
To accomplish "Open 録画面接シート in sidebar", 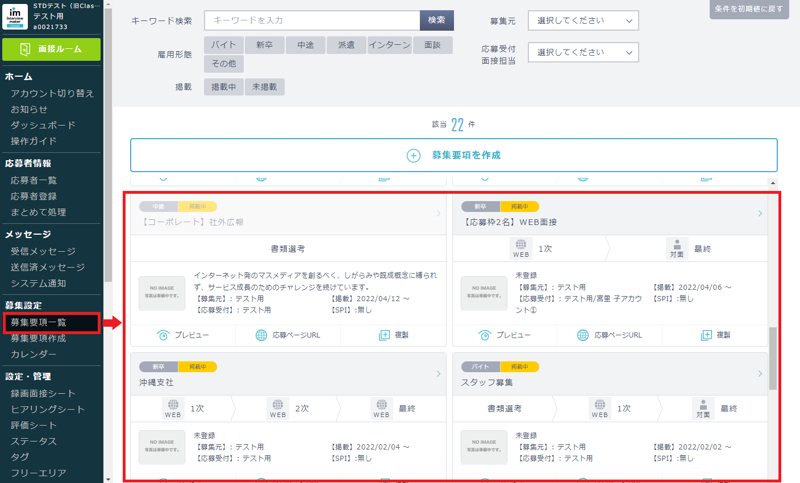I will coord(43,393).
